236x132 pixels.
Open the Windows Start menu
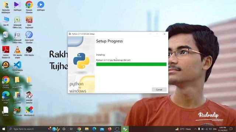point(4,129)
